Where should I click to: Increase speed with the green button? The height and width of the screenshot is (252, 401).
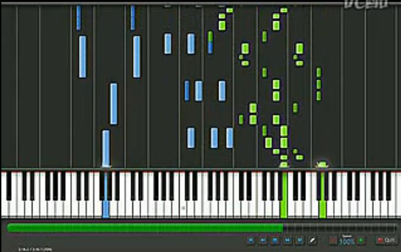click(x=361, y=240)
